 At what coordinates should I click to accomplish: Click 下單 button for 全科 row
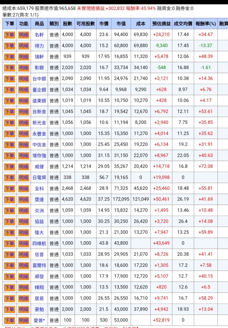point(9,189)
